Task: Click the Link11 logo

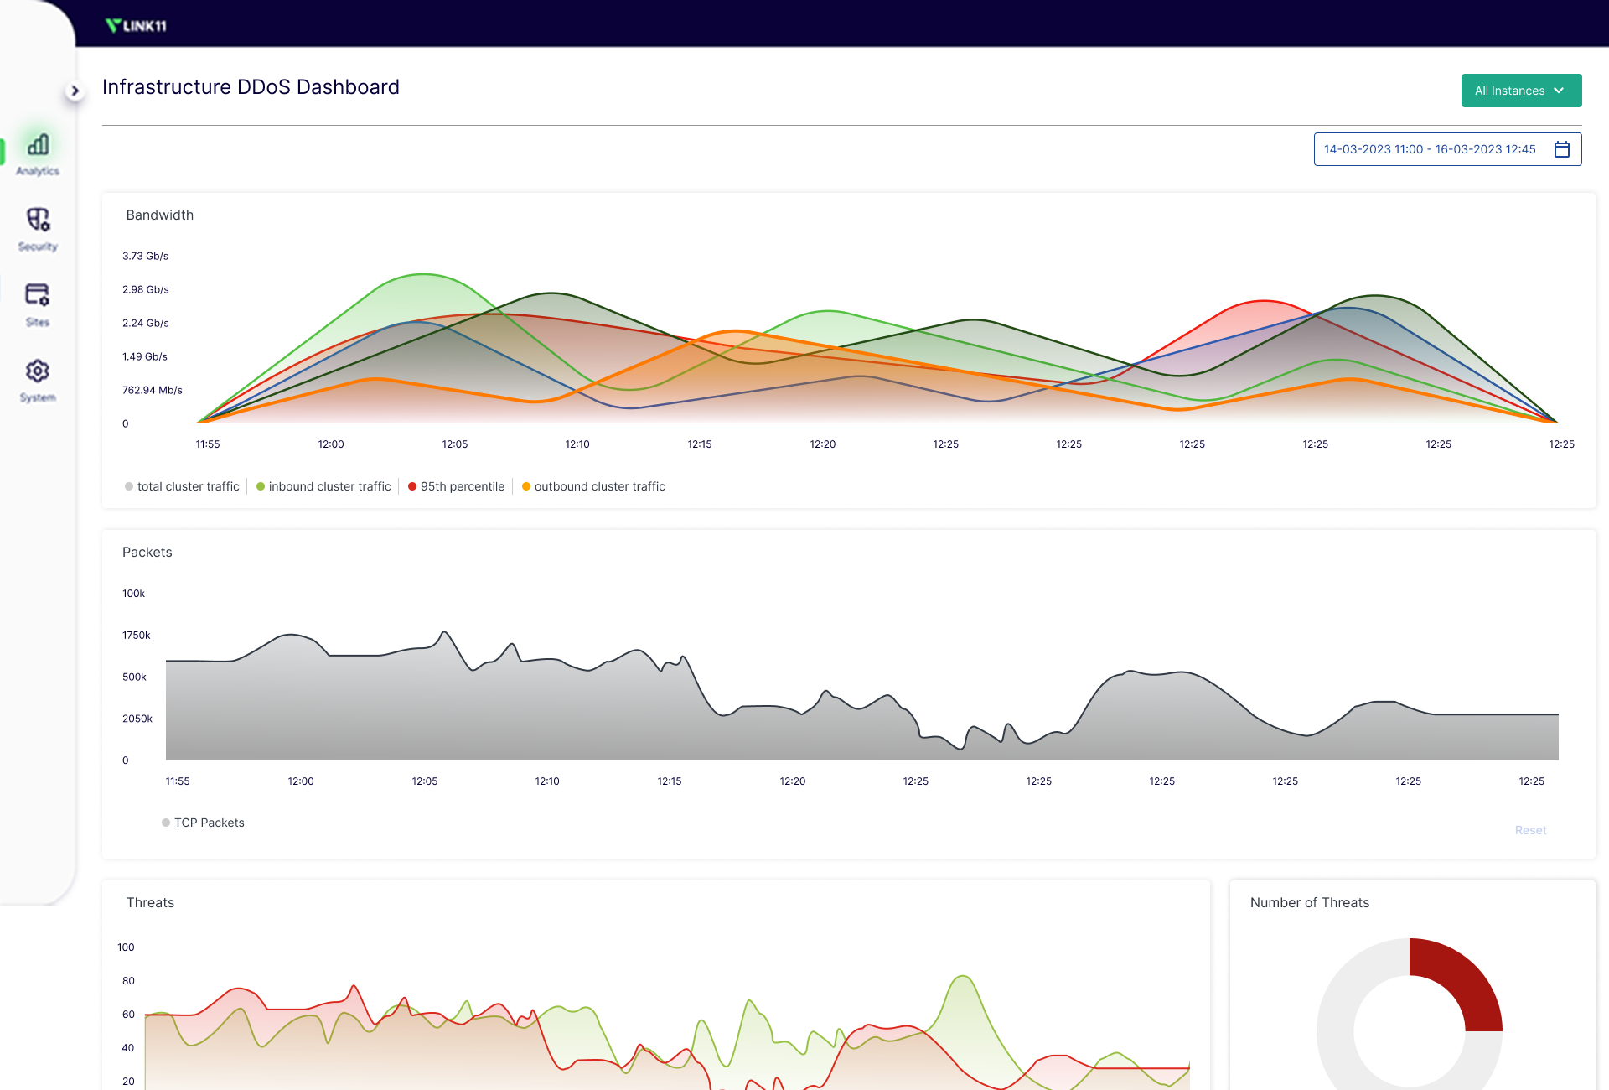Action: 136,26
